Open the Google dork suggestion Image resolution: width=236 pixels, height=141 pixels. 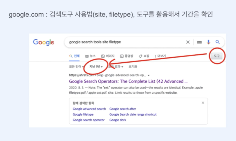(118, 120)
